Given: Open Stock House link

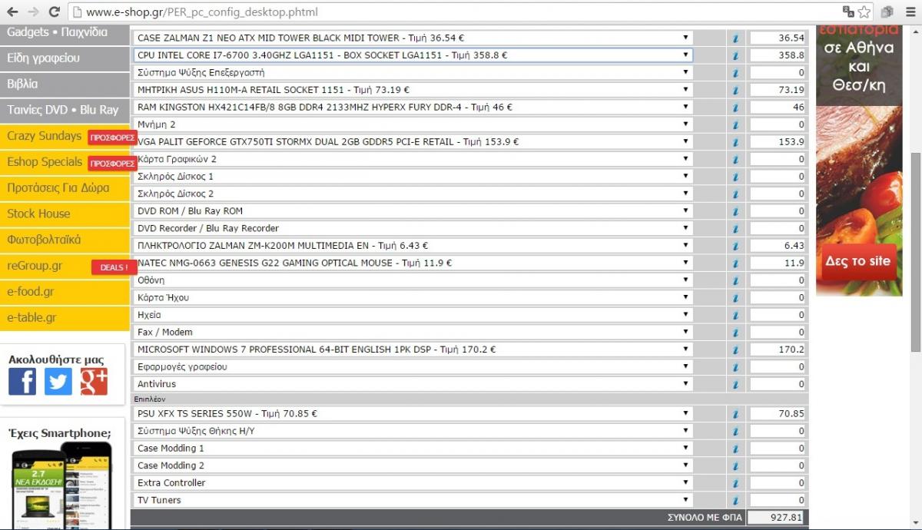Looking at the screenshot, I should pos(65,214).
